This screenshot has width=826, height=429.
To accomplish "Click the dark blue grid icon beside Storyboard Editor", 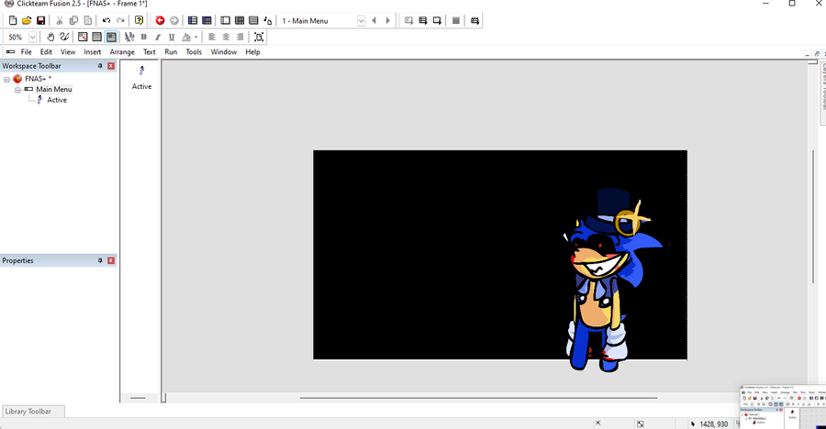I will point(206,20).
